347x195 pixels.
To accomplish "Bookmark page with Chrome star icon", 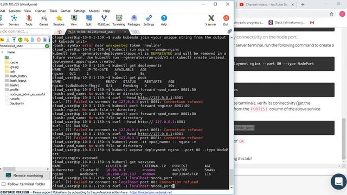I will (331, 14).
